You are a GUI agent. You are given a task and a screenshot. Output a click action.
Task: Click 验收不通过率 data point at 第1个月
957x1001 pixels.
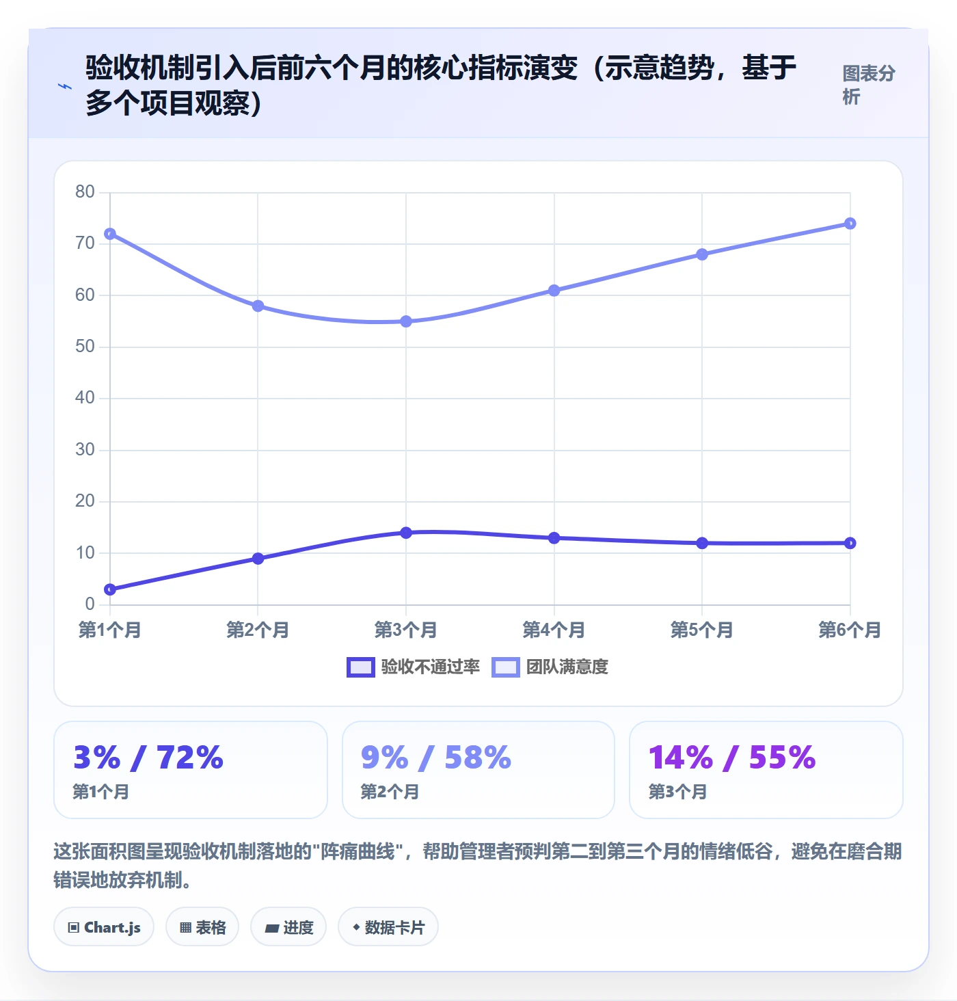(x=110, y=589)
